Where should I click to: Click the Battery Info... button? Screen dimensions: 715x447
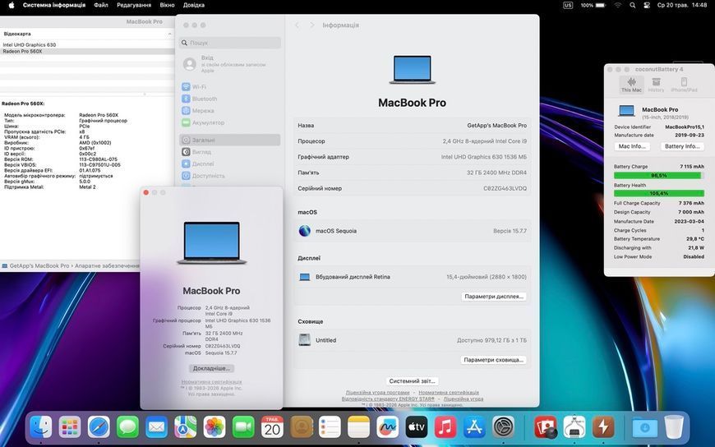click(x=682, y=146)
